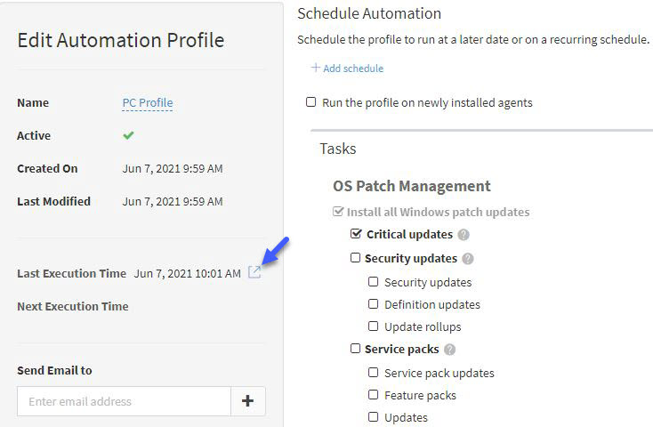This screenshot has height=427, width=653.
Task: Click the Enter email address field
Action: [124, 401]
